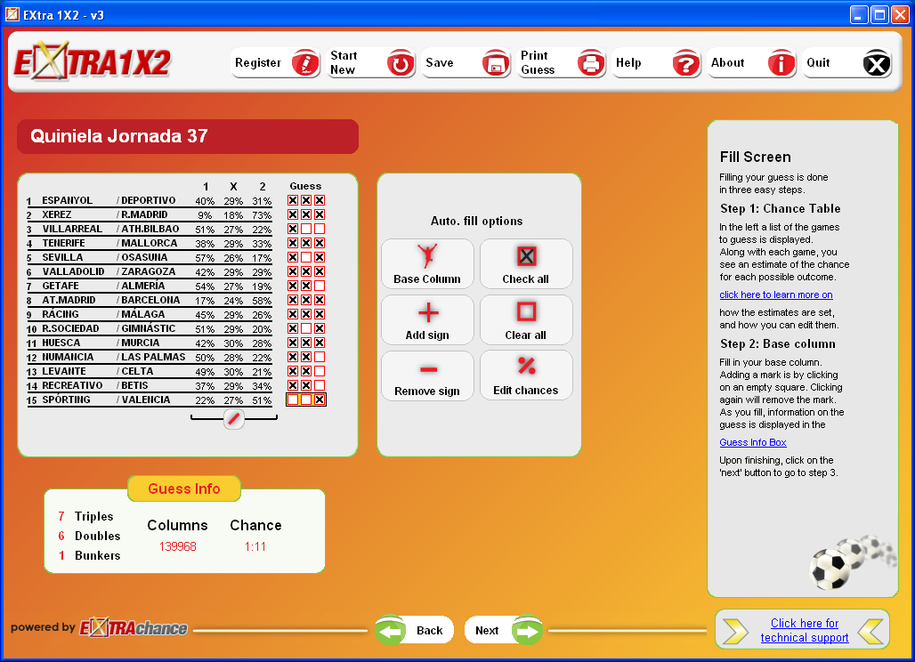
Task: Choose the Remove sign option
Action: coord(427,375)
